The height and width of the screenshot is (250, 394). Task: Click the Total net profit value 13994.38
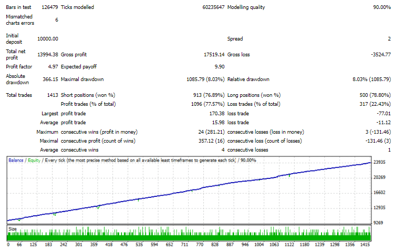(x=47, y=54)
